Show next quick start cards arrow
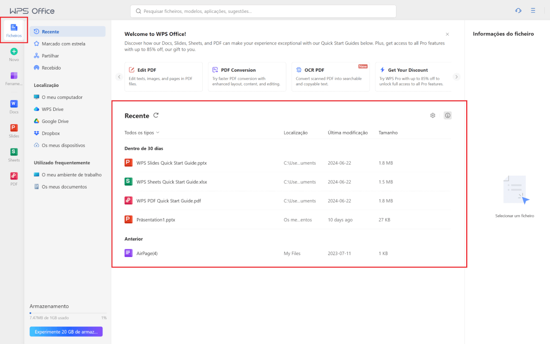The image size is (550, 344). (x=457, y=77)
